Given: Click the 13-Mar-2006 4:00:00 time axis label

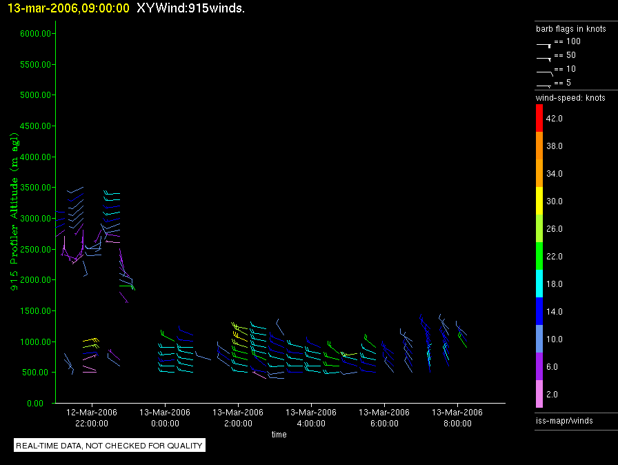Looking at the screenshot, I should [311, 417].
